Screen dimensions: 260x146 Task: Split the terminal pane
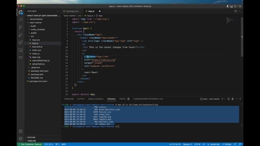(229, 99)
